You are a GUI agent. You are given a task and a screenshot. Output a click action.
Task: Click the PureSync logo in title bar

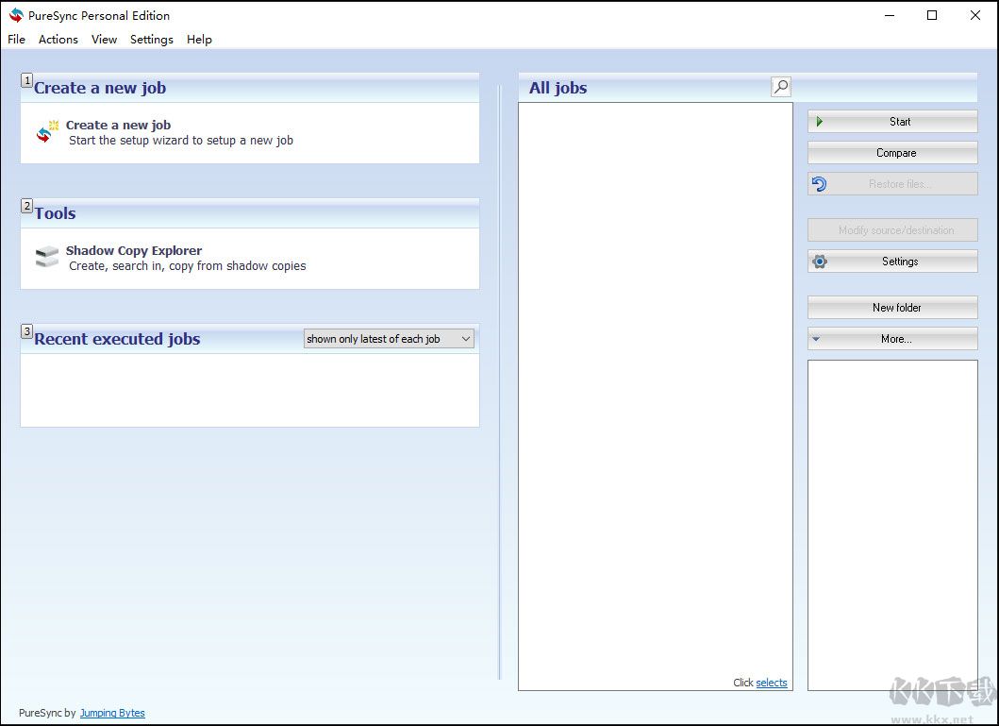pyautogui.click(x=16, y=15)
